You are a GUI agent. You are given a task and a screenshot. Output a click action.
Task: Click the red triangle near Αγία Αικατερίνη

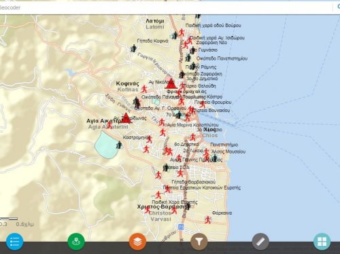click(126, 118)
